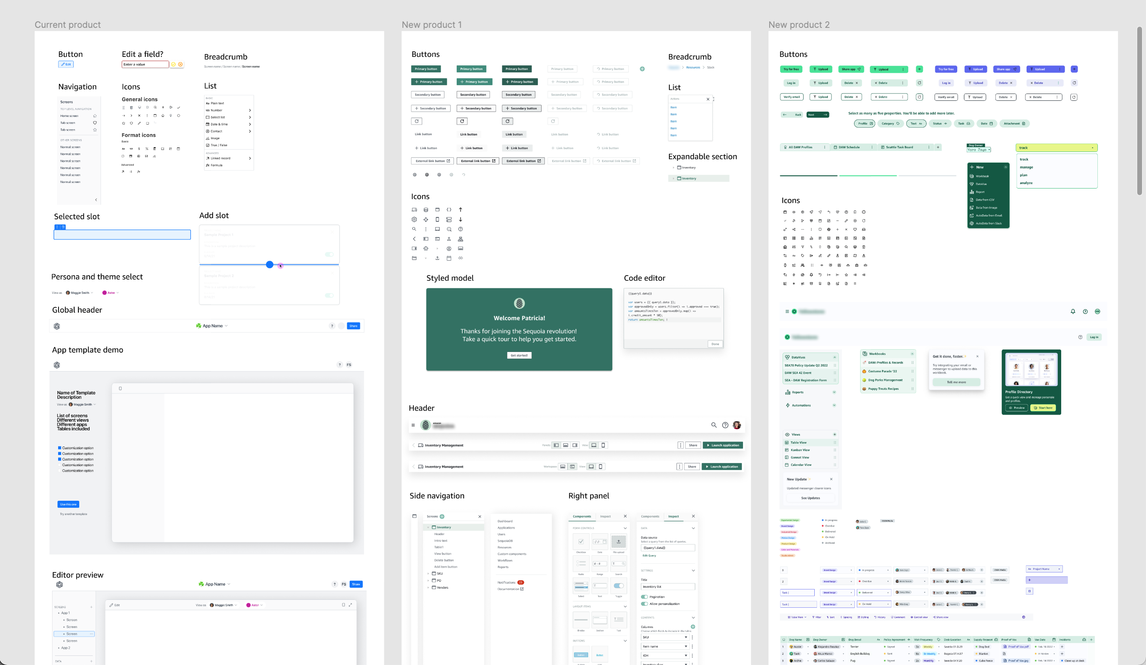Pick the Toggle component tile
This screenshot has height=665, width=1146.
[x=618, y=585]
